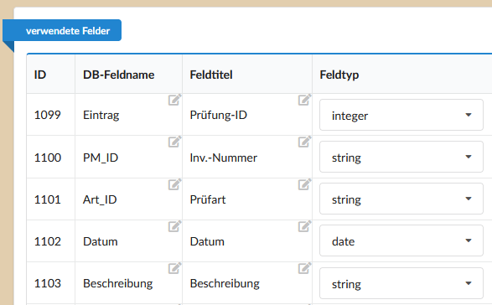Edit DB-Feldname of the Eintrag row

pyautogui.click(x=174, y=100)
